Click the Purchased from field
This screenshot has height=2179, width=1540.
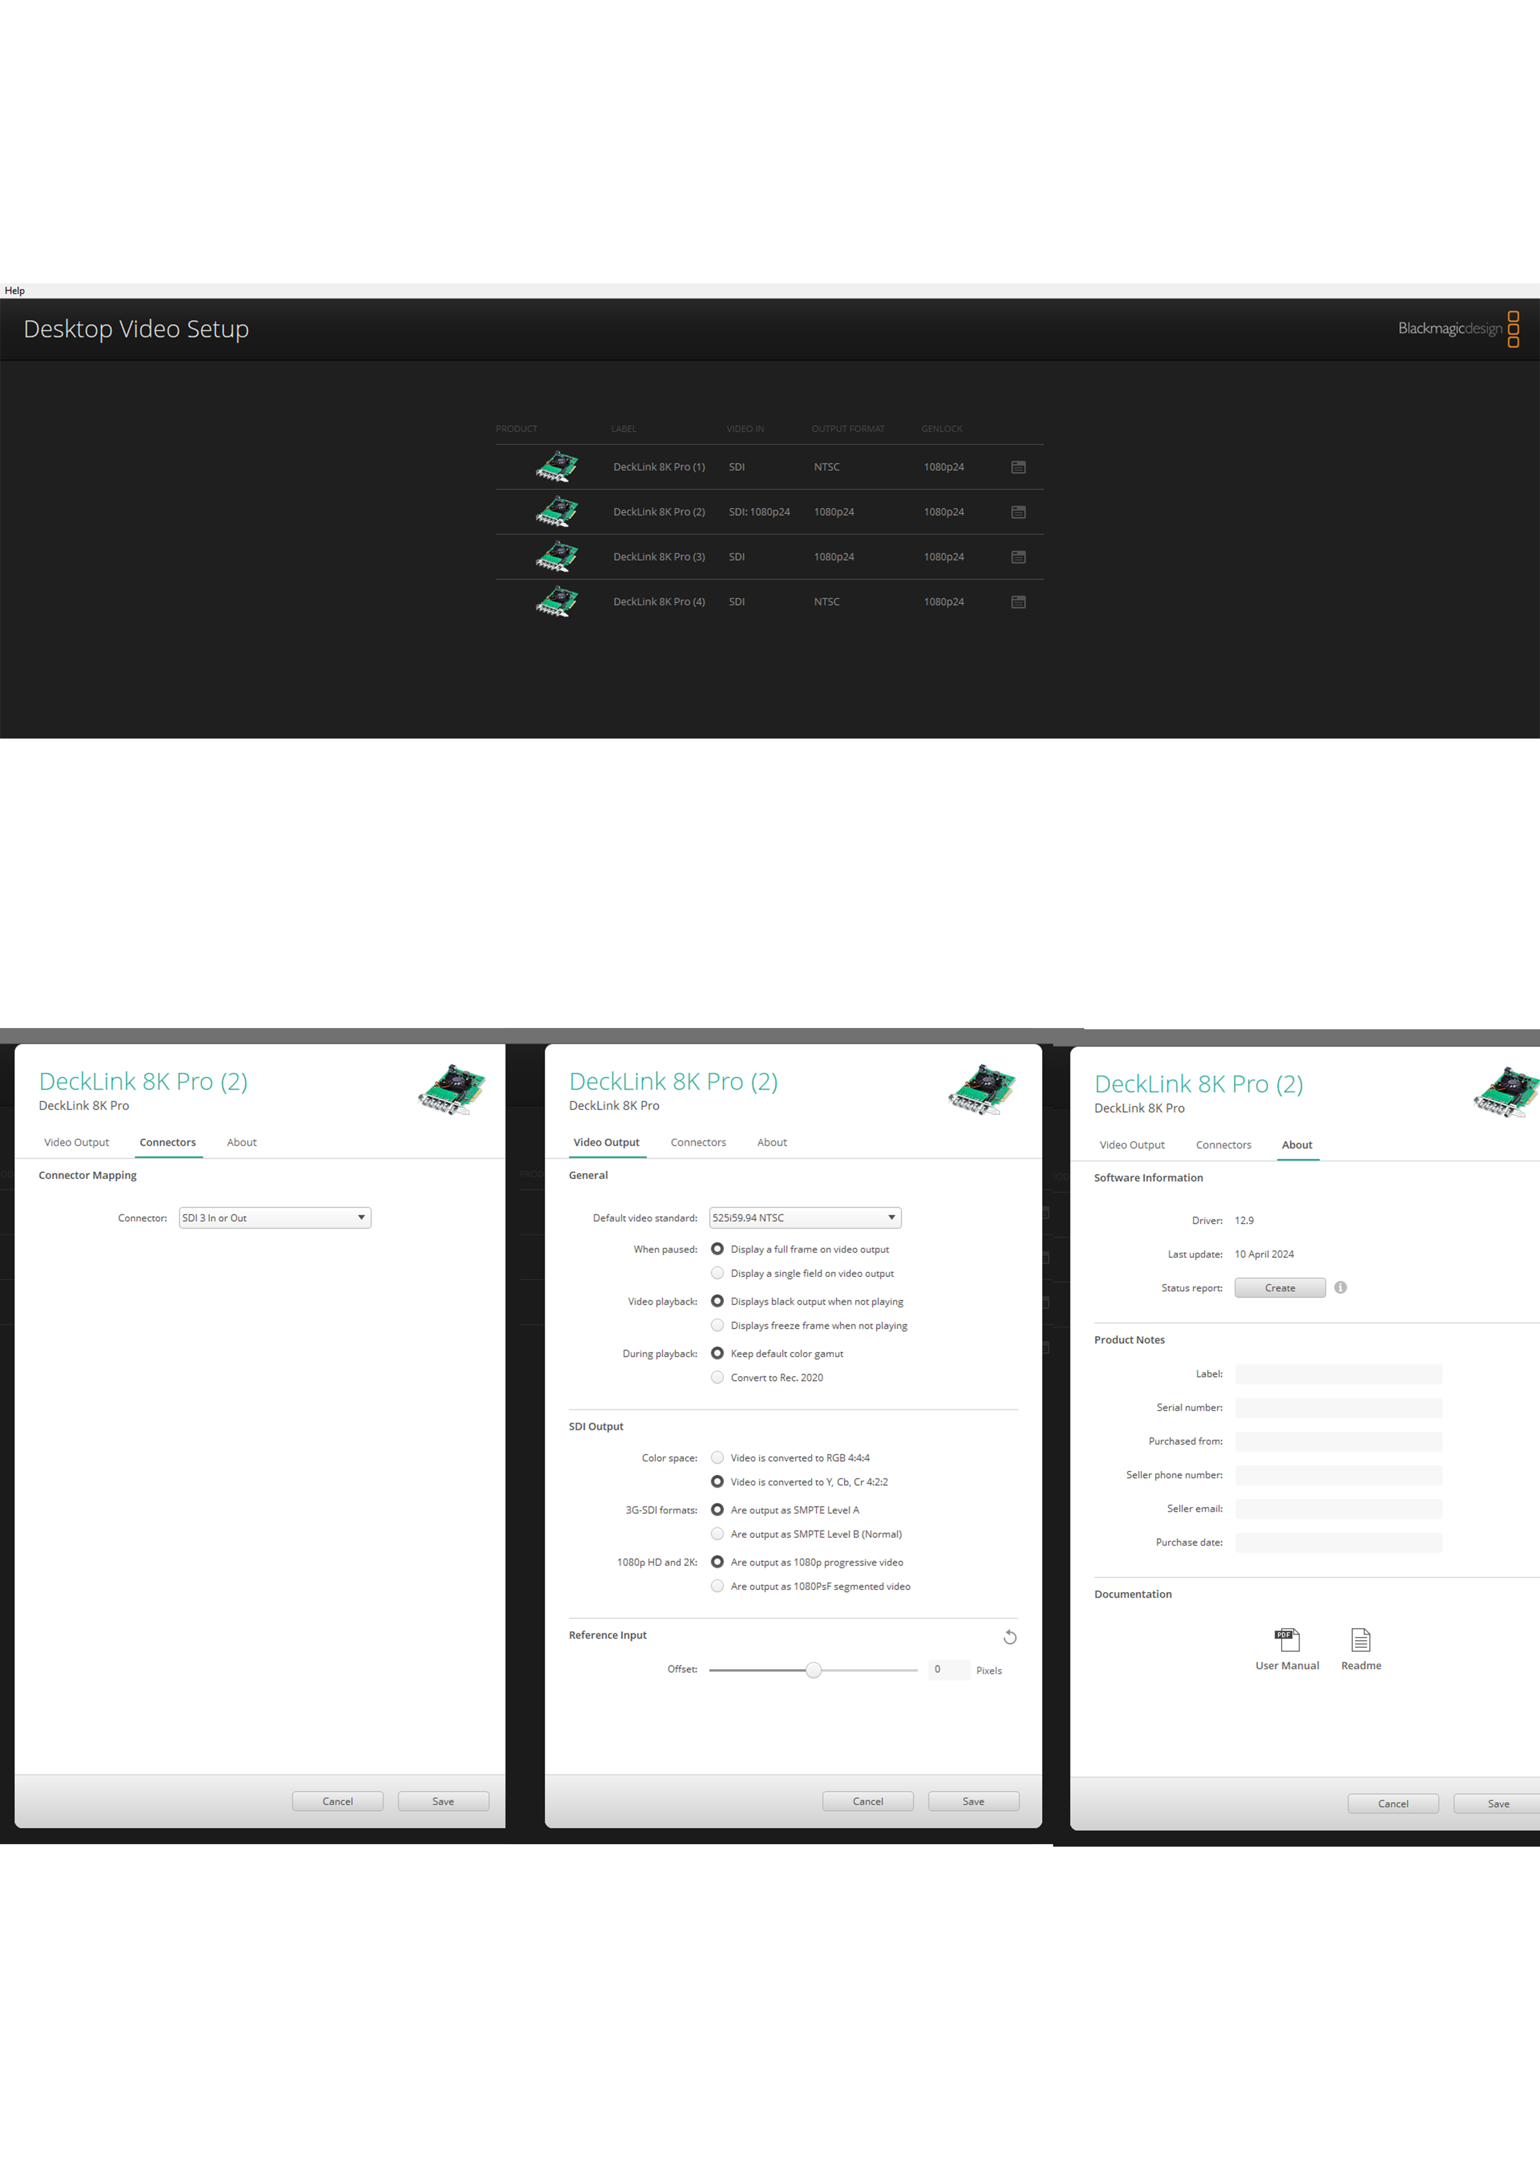(1338, 1442)
